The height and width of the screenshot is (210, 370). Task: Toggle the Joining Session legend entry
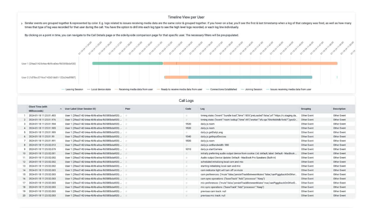coord(251,89)
